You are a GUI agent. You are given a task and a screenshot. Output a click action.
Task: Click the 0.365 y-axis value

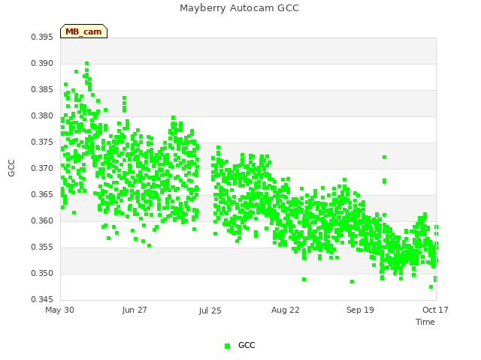click(x=42, y=195)
